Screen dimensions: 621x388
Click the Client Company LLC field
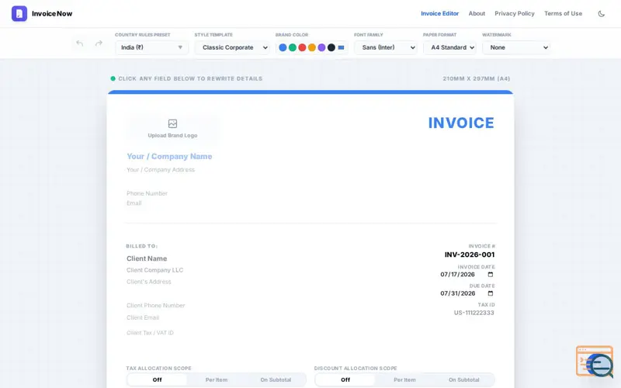154,270
